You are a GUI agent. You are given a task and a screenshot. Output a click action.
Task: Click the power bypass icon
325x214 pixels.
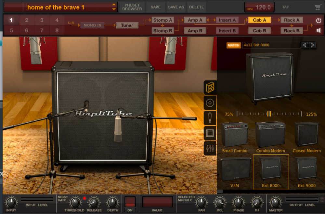click(x=318, y=20)
